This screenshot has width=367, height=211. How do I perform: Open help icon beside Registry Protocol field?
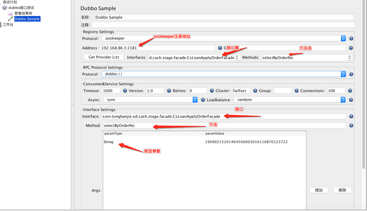351,38
